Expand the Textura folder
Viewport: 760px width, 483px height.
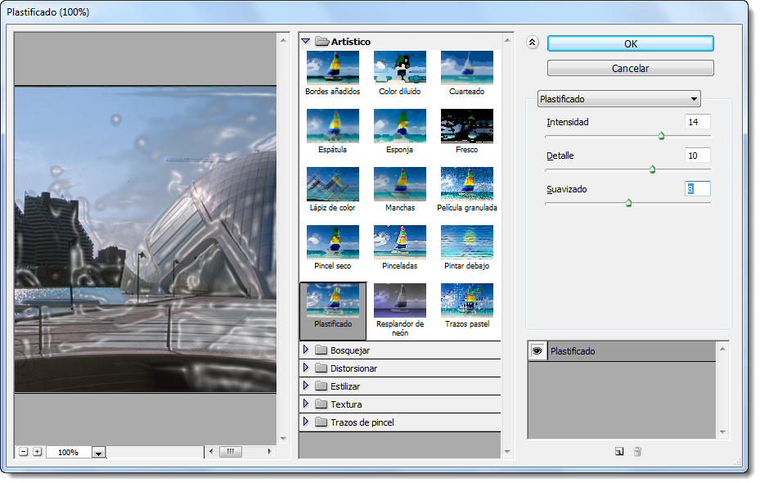[x=306, y=404]
